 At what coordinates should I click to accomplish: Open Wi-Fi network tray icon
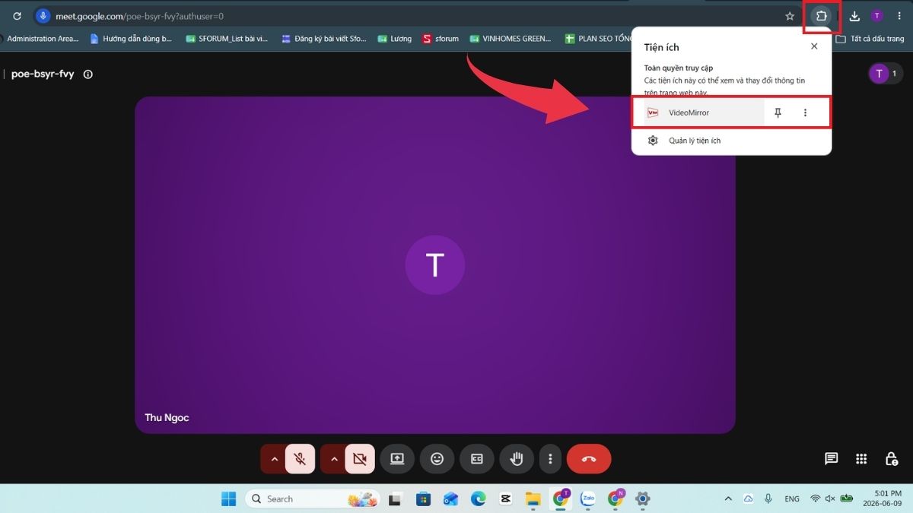816,499
